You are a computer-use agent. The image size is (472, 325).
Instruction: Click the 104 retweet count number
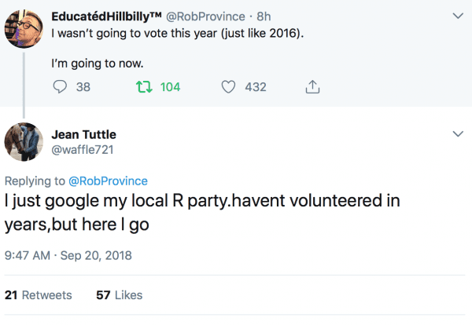tap(170, 87)
